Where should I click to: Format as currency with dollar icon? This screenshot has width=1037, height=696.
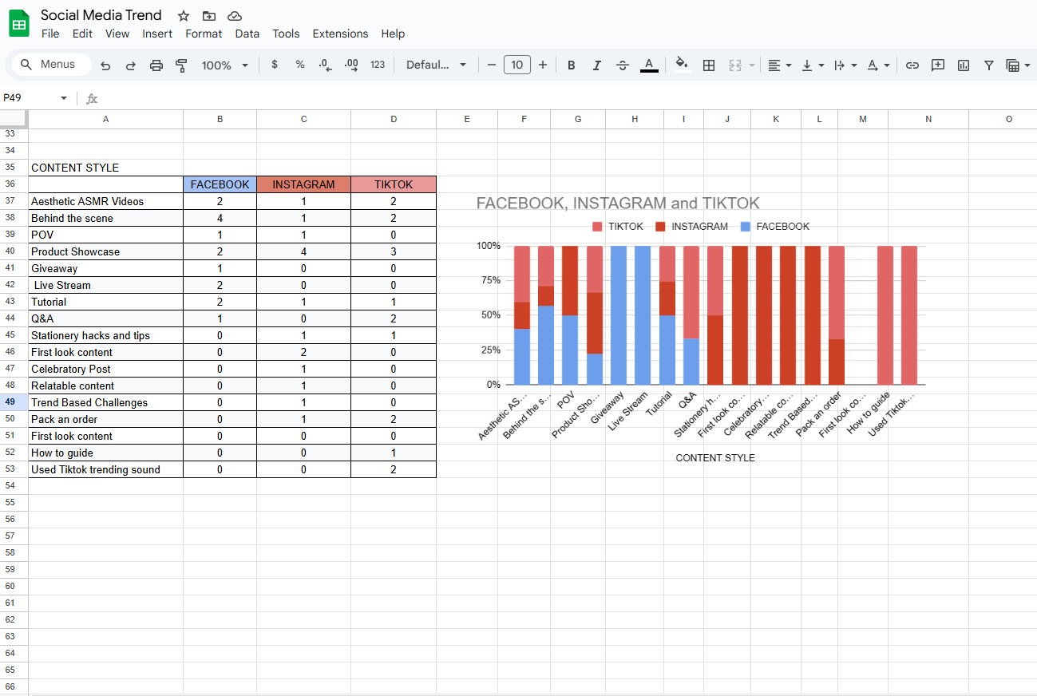click(275, 65)
